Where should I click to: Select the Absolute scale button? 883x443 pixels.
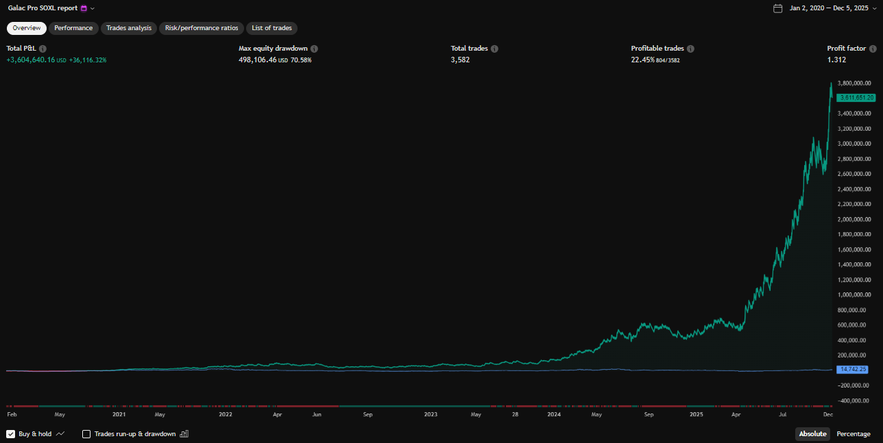[x=812, y=434]
